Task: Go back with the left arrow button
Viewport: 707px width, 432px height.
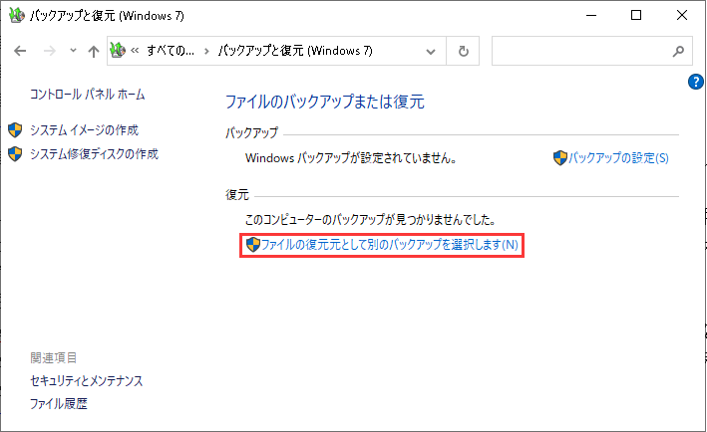Action: click(20, 51)
